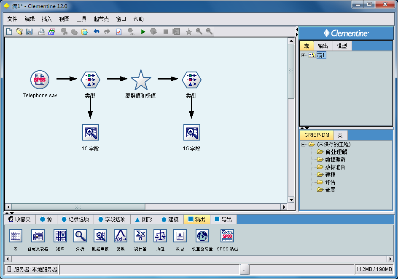Click the Paste clipboard toolbar icon
This screenshot has height=279, width=398.
pos(84,32)
